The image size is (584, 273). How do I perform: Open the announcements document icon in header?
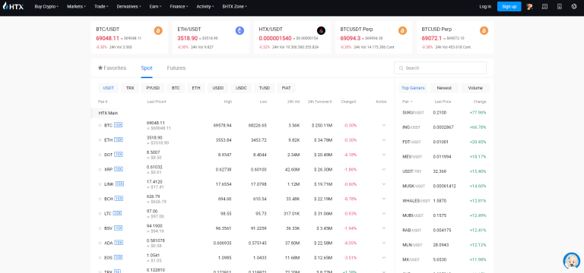pos(544,6)
